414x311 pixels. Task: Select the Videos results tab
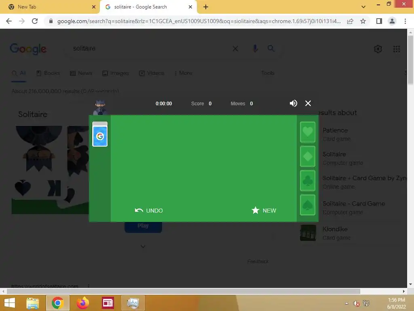(x=152, y=73)
